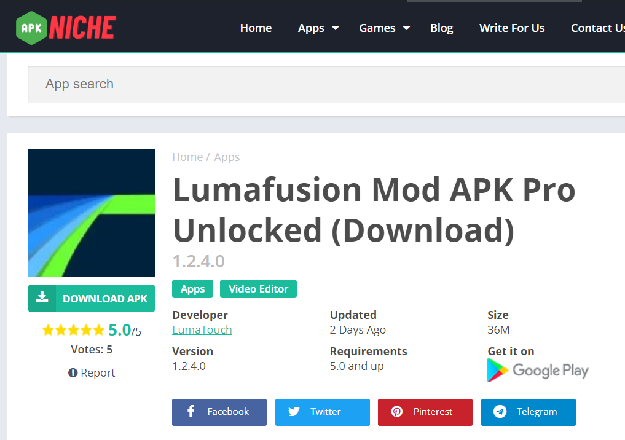Screen dimensions: 625x440
Task: Click the LumaTouch developer link
Action: [x=202, y=330]
